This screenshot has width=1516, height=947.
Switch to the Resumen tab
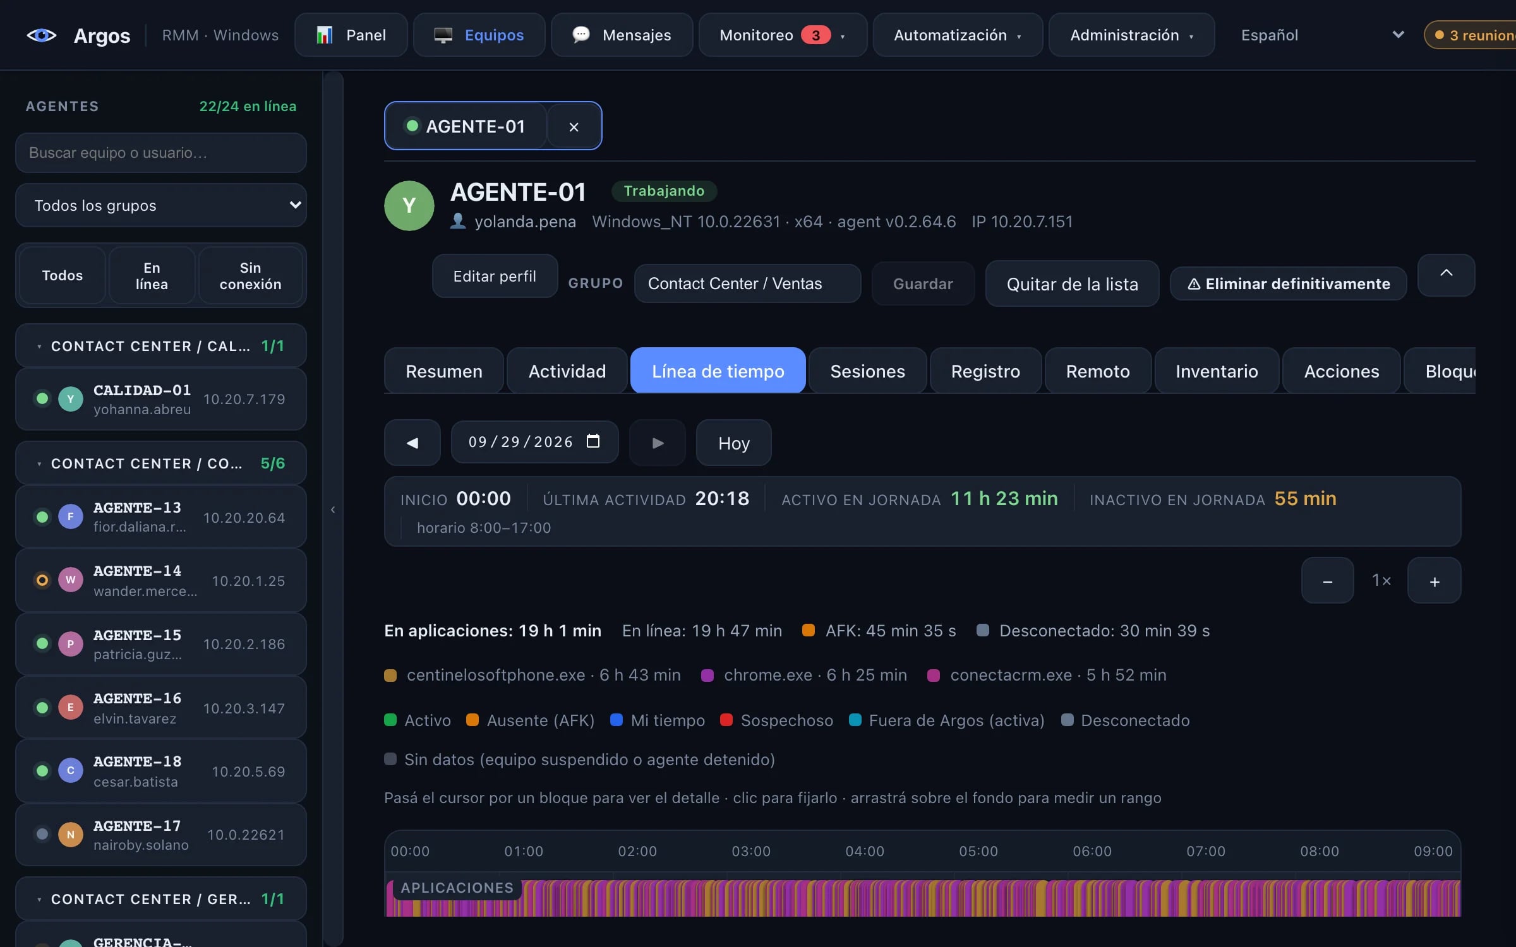click(x=444, y=371)
